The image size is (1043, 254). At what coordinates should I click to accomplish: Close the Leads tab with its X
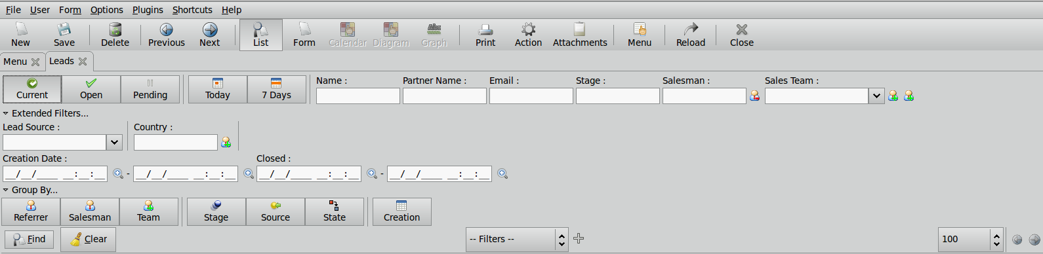(x=83, y=62)
